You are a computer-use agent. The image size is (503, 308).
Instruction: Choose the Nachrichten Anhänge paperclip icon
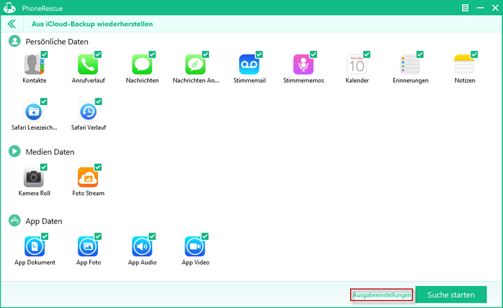click(195, 64)
